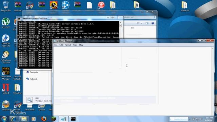Maximize the Notepad window
The height and width of the screenshot is (122, 217).
[x=204, y=40]
